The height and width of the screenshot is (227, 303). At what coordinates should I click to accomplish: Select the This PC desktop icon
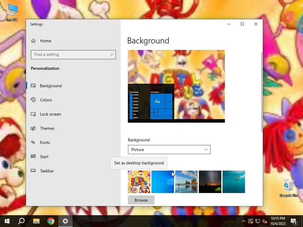click(12, 12)
